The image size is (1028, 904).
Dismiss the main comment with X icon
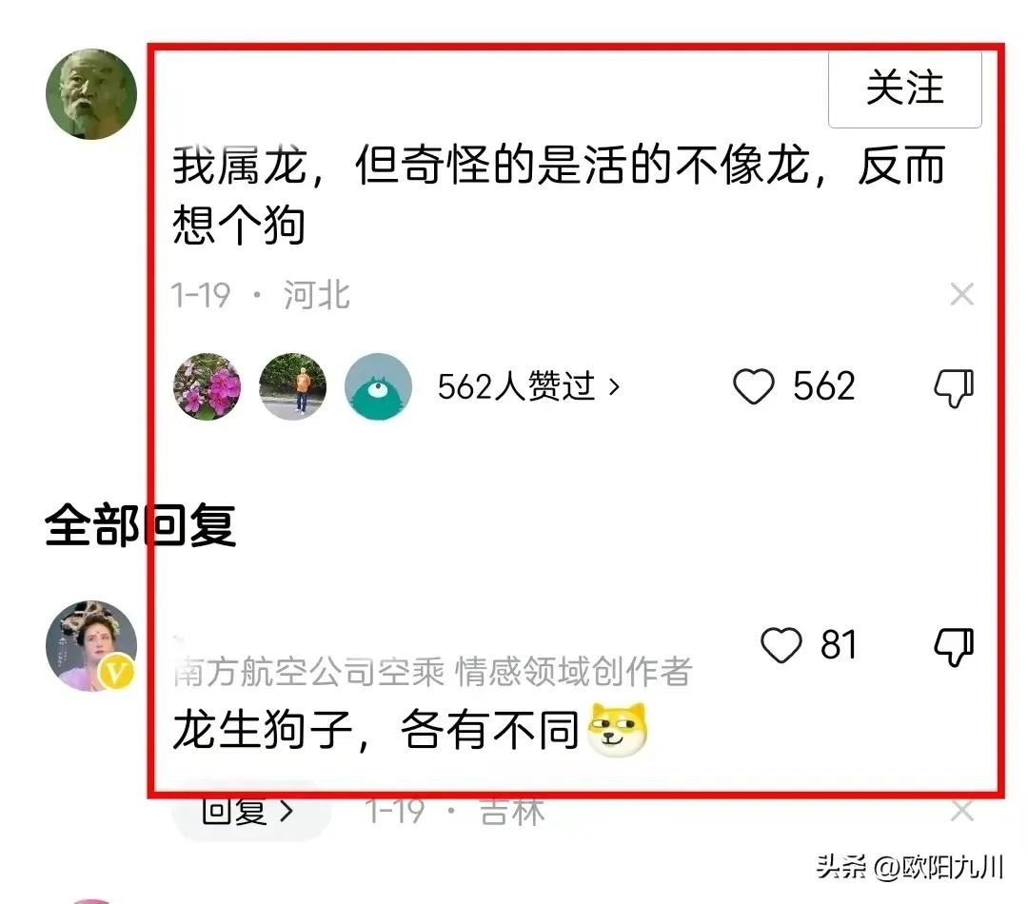tap(961, 294)
